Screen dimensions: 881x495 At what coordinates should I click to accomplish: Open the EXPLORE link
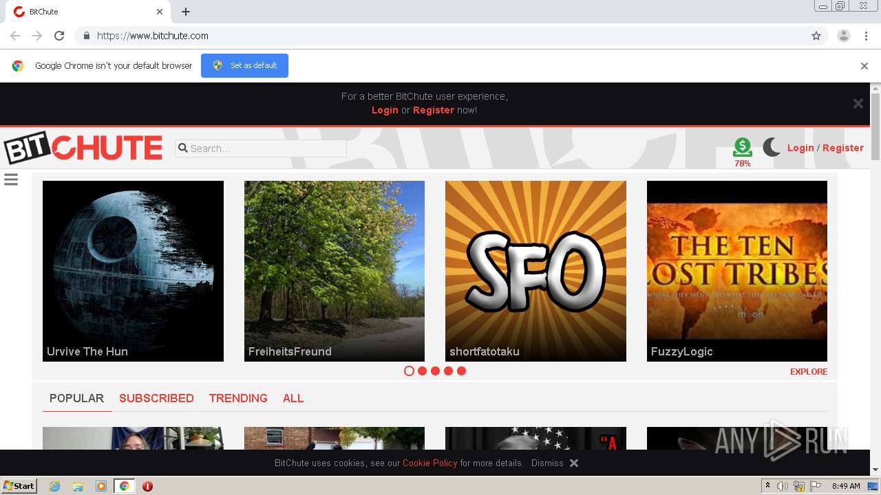tap(809, 371)
